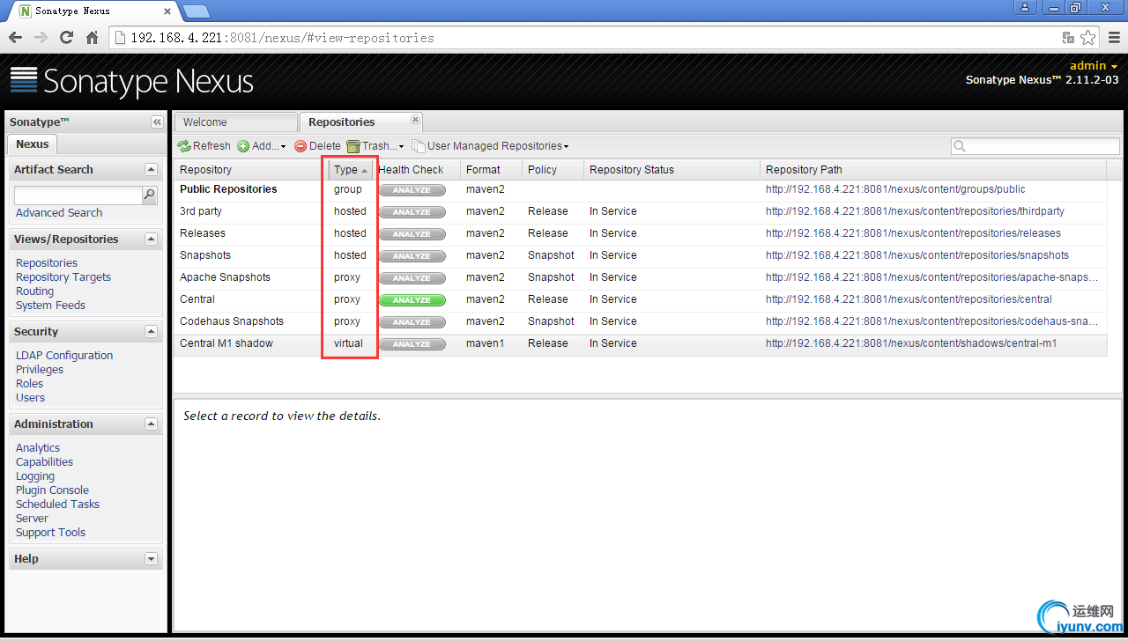Viewport: 1128px width, 641px height.
Task: Open the Analytics link
Action: click(38, 448)
